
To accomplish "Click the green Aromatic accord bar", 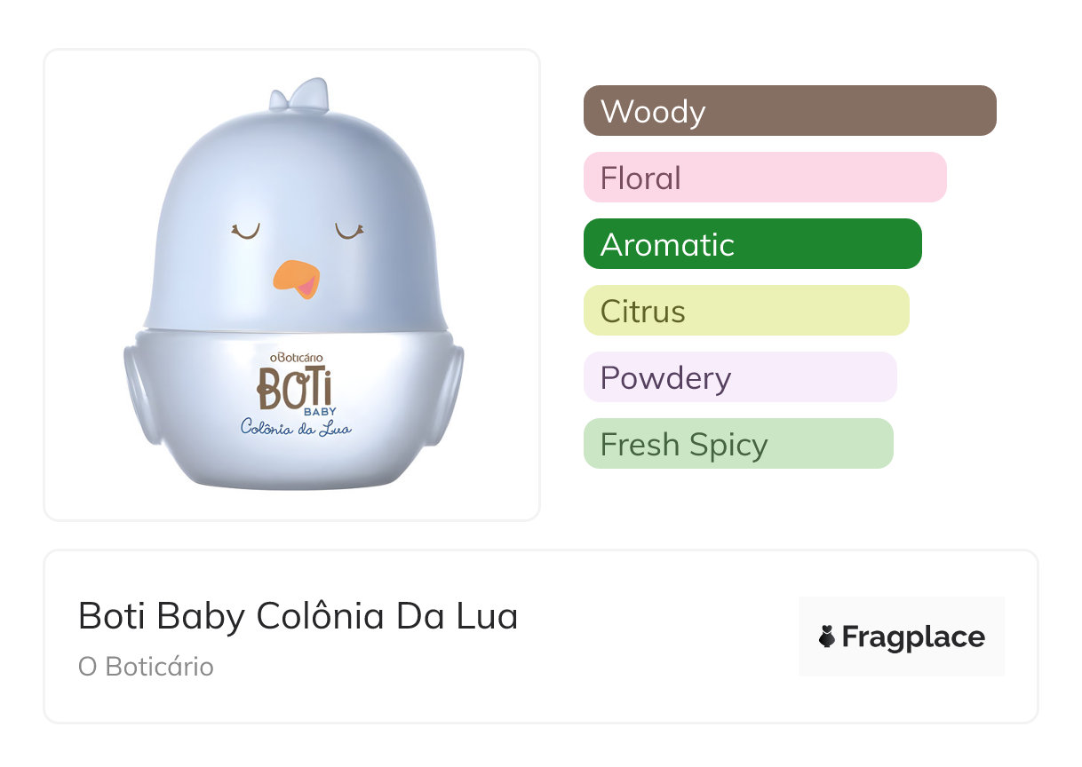I will 752,244.
